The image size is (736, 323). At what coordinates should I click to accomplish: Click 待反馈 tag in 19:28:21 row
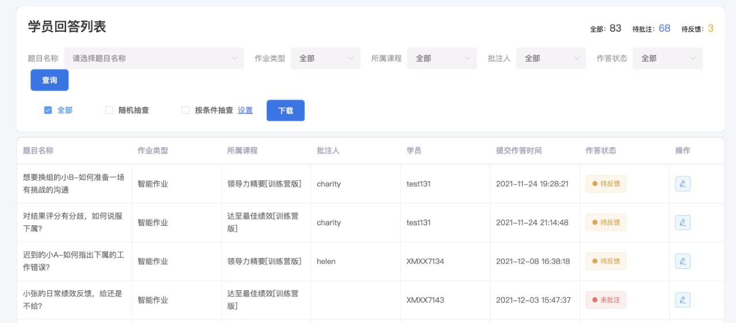pos(606,184)
